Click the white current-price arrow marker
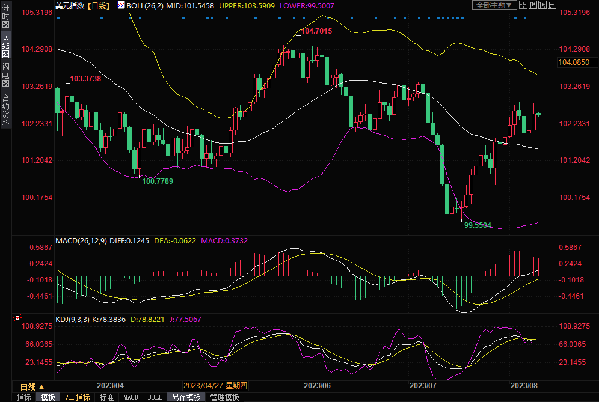Screen dimensions: 599x402 click(539, 114)
